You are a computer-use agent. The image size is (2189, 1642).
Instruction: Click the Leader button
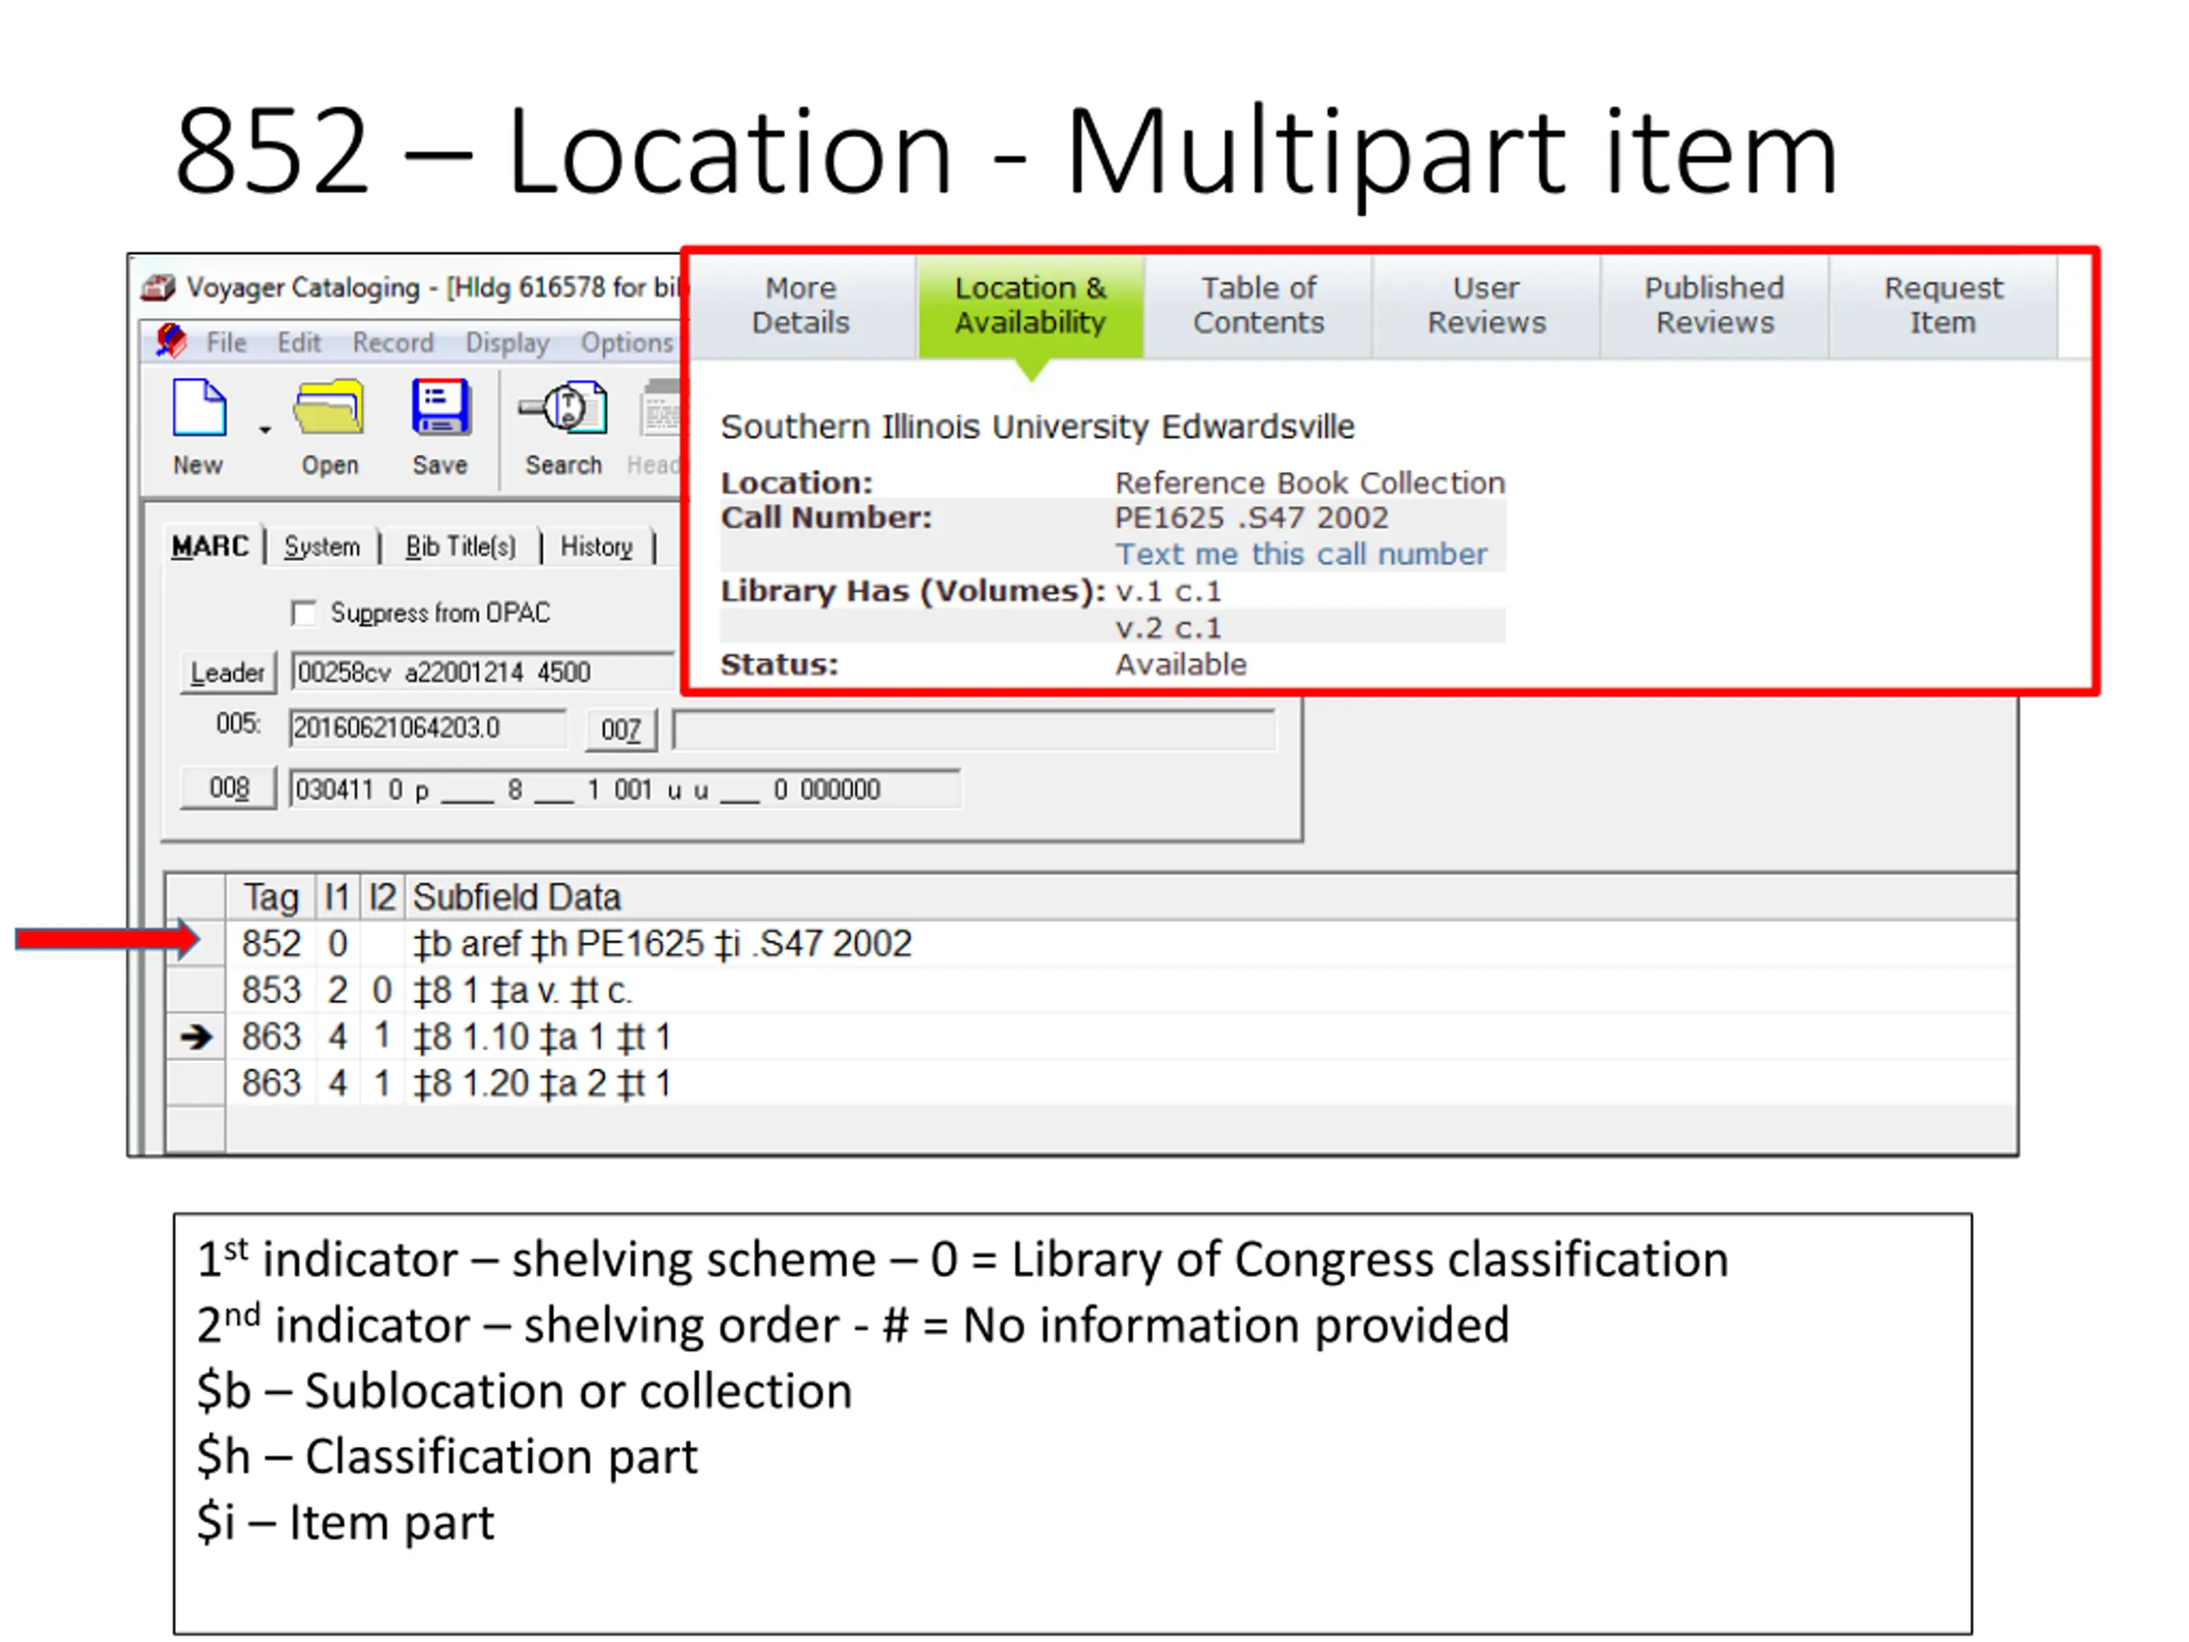click(227, 672)
